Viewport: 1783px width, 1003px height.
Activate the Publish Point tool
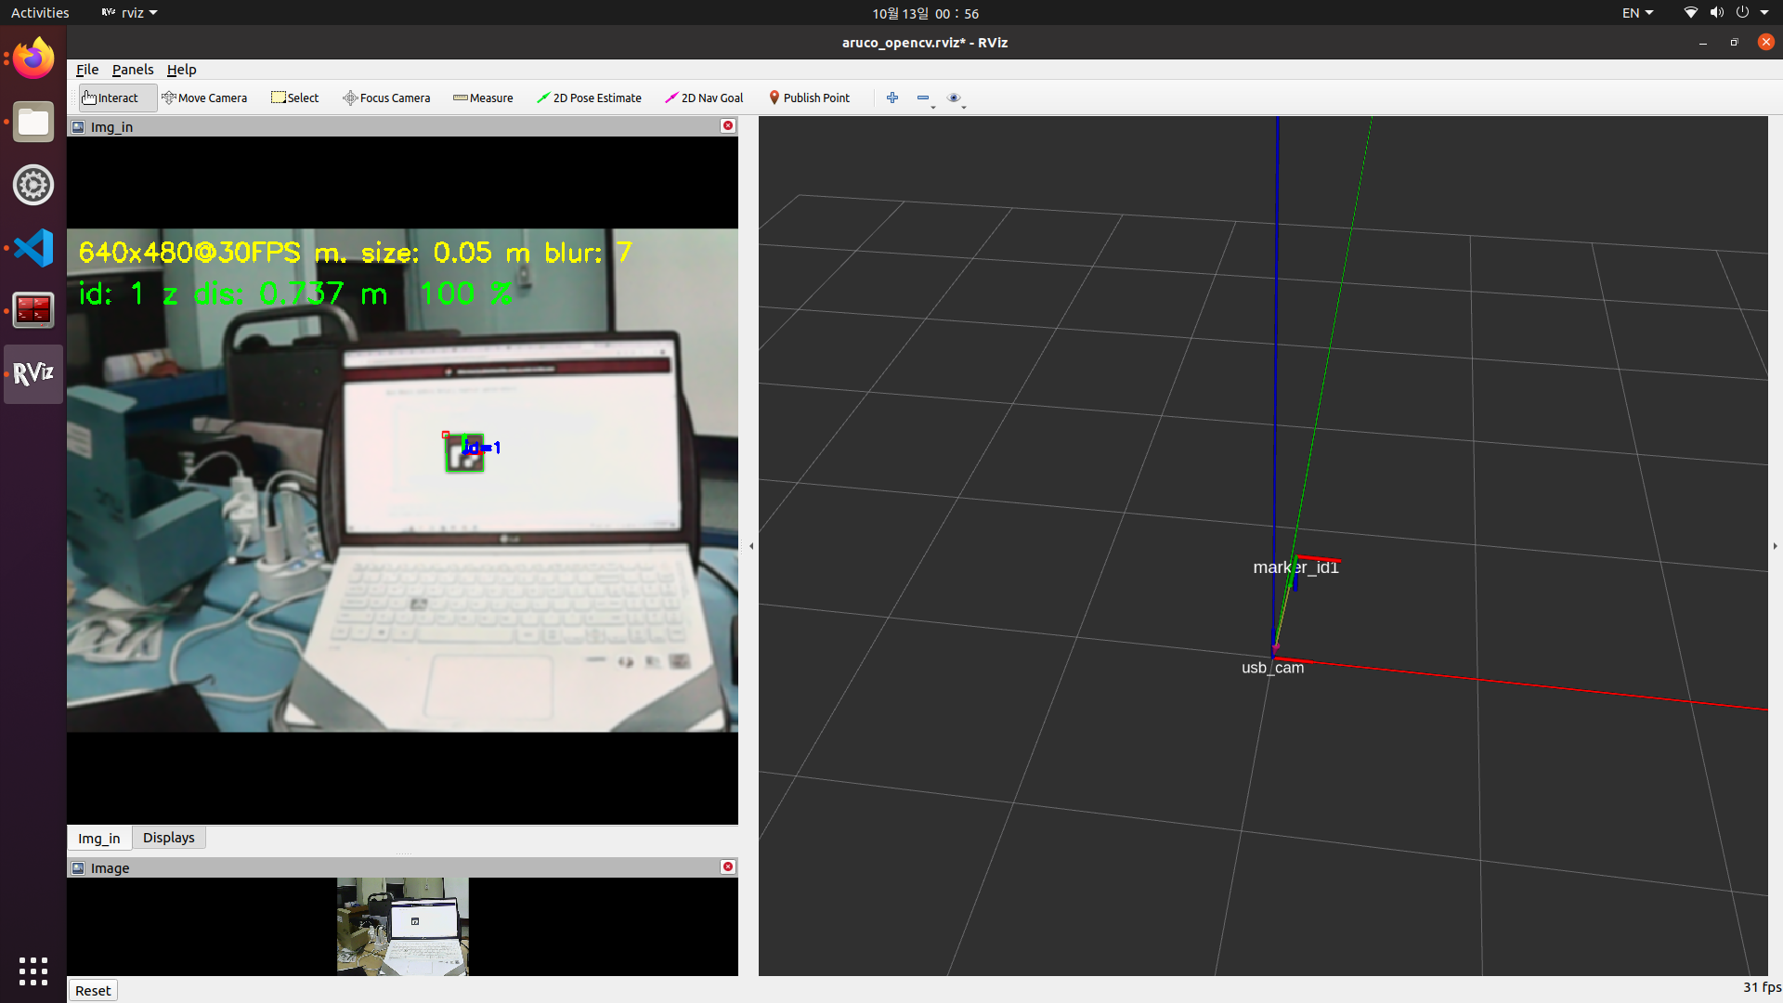pyautogui.click(x=809, y=98)
